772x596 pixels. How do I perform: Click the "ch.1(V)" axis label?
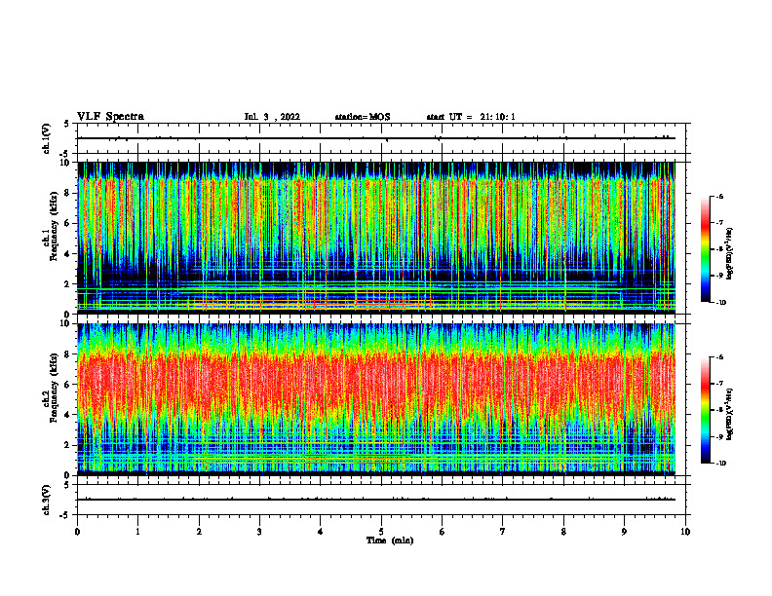[47, 138]
